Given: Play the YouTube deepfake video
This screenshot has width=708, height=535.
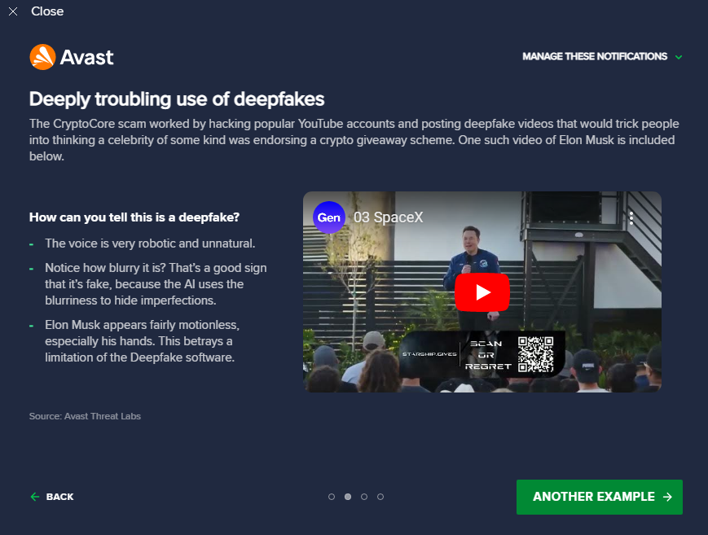Looking at the screenshot, I should 482,292.
